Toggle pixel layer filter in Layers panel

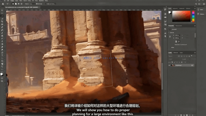pyautogui.click(x=179, y=56)
